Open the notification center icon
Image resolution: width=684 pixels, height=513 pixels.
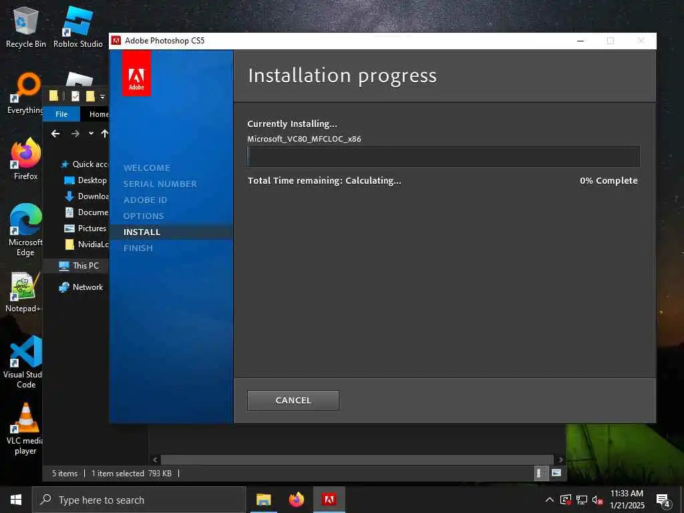[x=663, y=500]
